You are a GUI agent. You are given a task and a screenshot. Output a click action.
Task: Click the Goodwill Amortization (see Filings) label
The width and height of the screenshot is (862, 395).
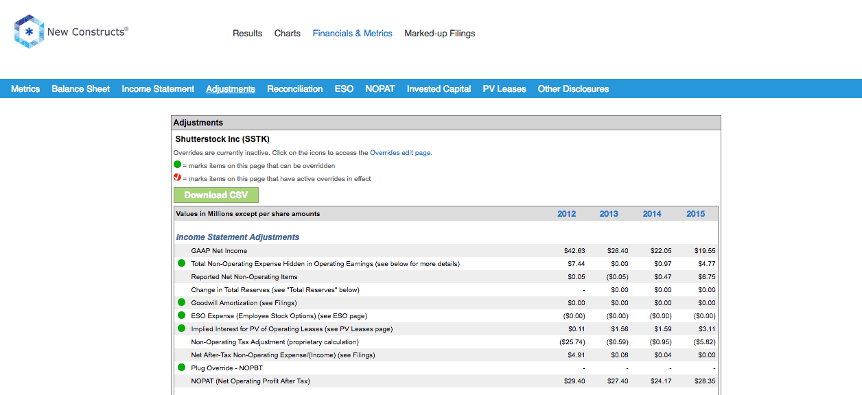pyautogui.click(x=244, y=303)
